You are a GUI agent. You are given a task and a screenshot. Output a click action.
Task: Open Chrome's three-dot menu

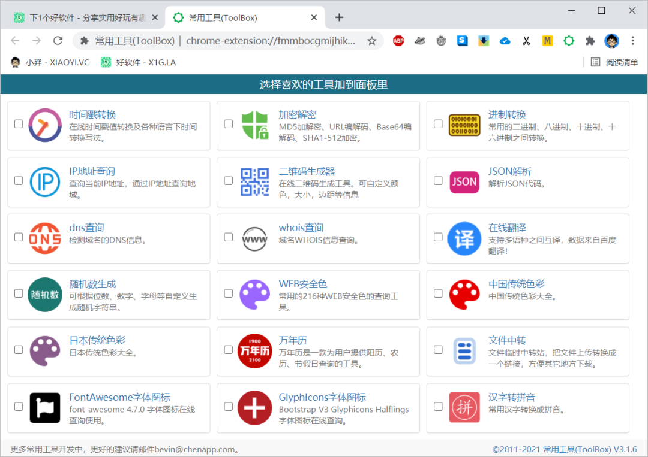(632, 41)
